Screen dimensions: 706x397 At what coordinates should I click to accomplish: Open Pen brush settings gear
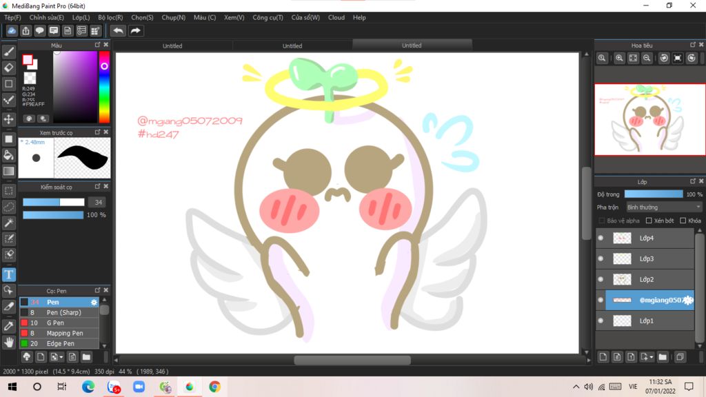click(x=94, y=303)
